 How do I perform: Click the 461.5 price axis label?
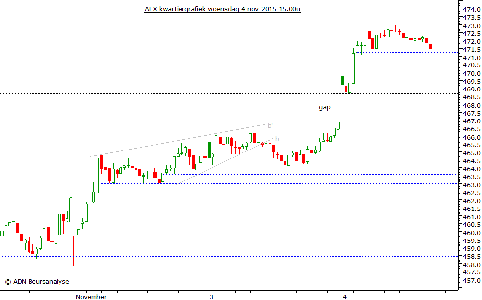click(x=471, y=209)
